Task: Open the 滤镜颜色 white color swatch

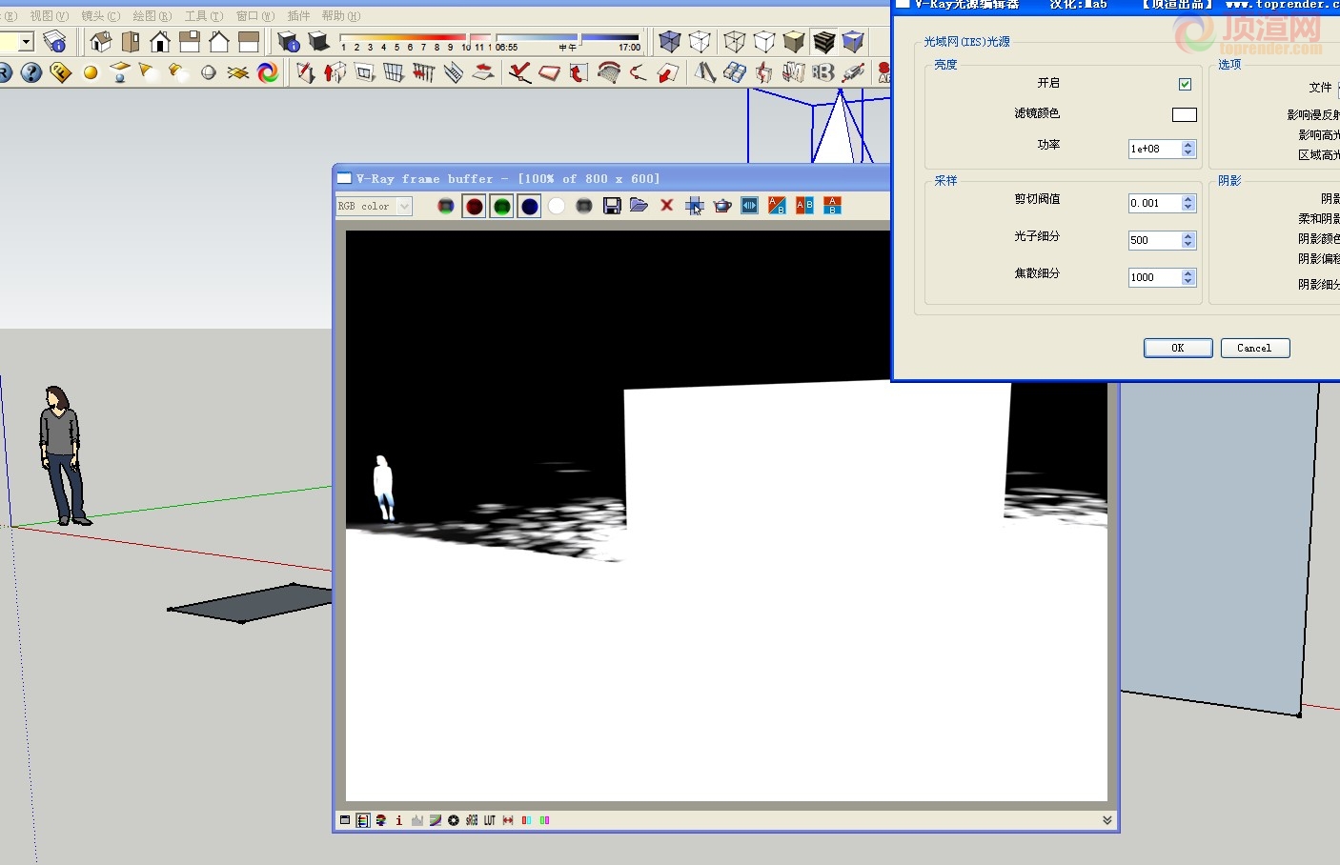Action: click(x=1185, y=114)
